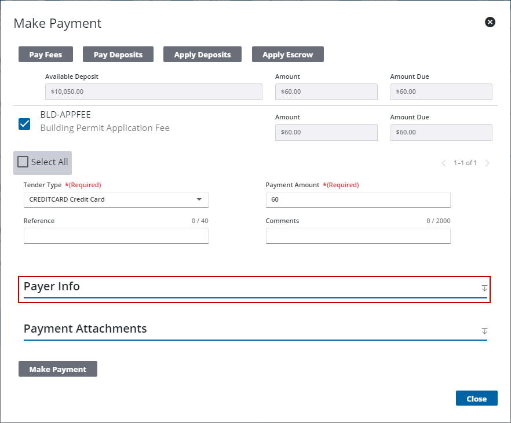
Task: Open the Tender Type dropdown
Action: [116, 199]
